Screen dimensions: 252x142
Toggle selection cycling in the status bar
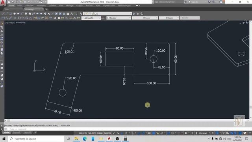coord(157,133)
